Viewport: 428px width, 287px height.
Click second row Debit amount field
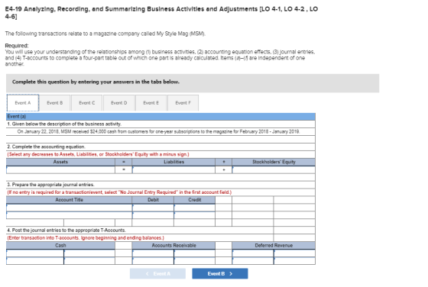click(153, 215)
